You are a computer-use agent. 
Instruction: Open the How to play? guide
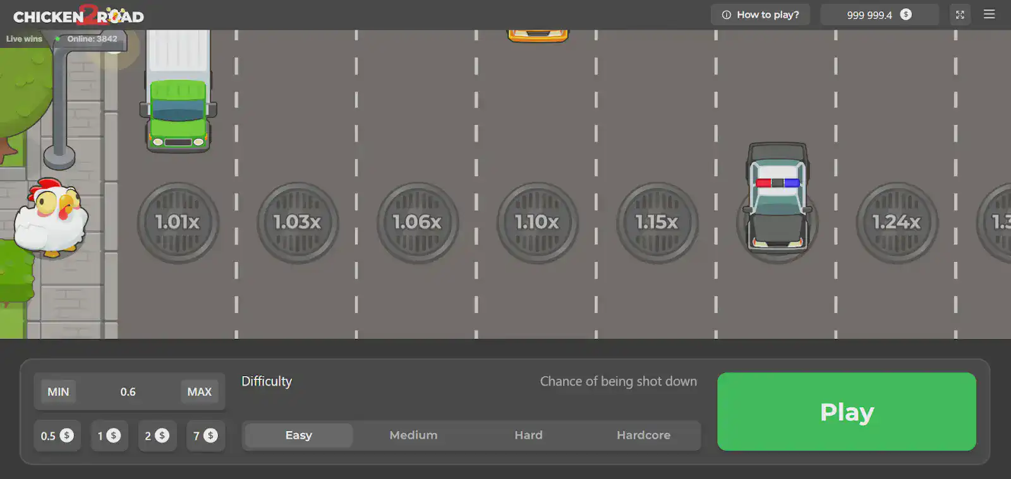coord(760,15)
